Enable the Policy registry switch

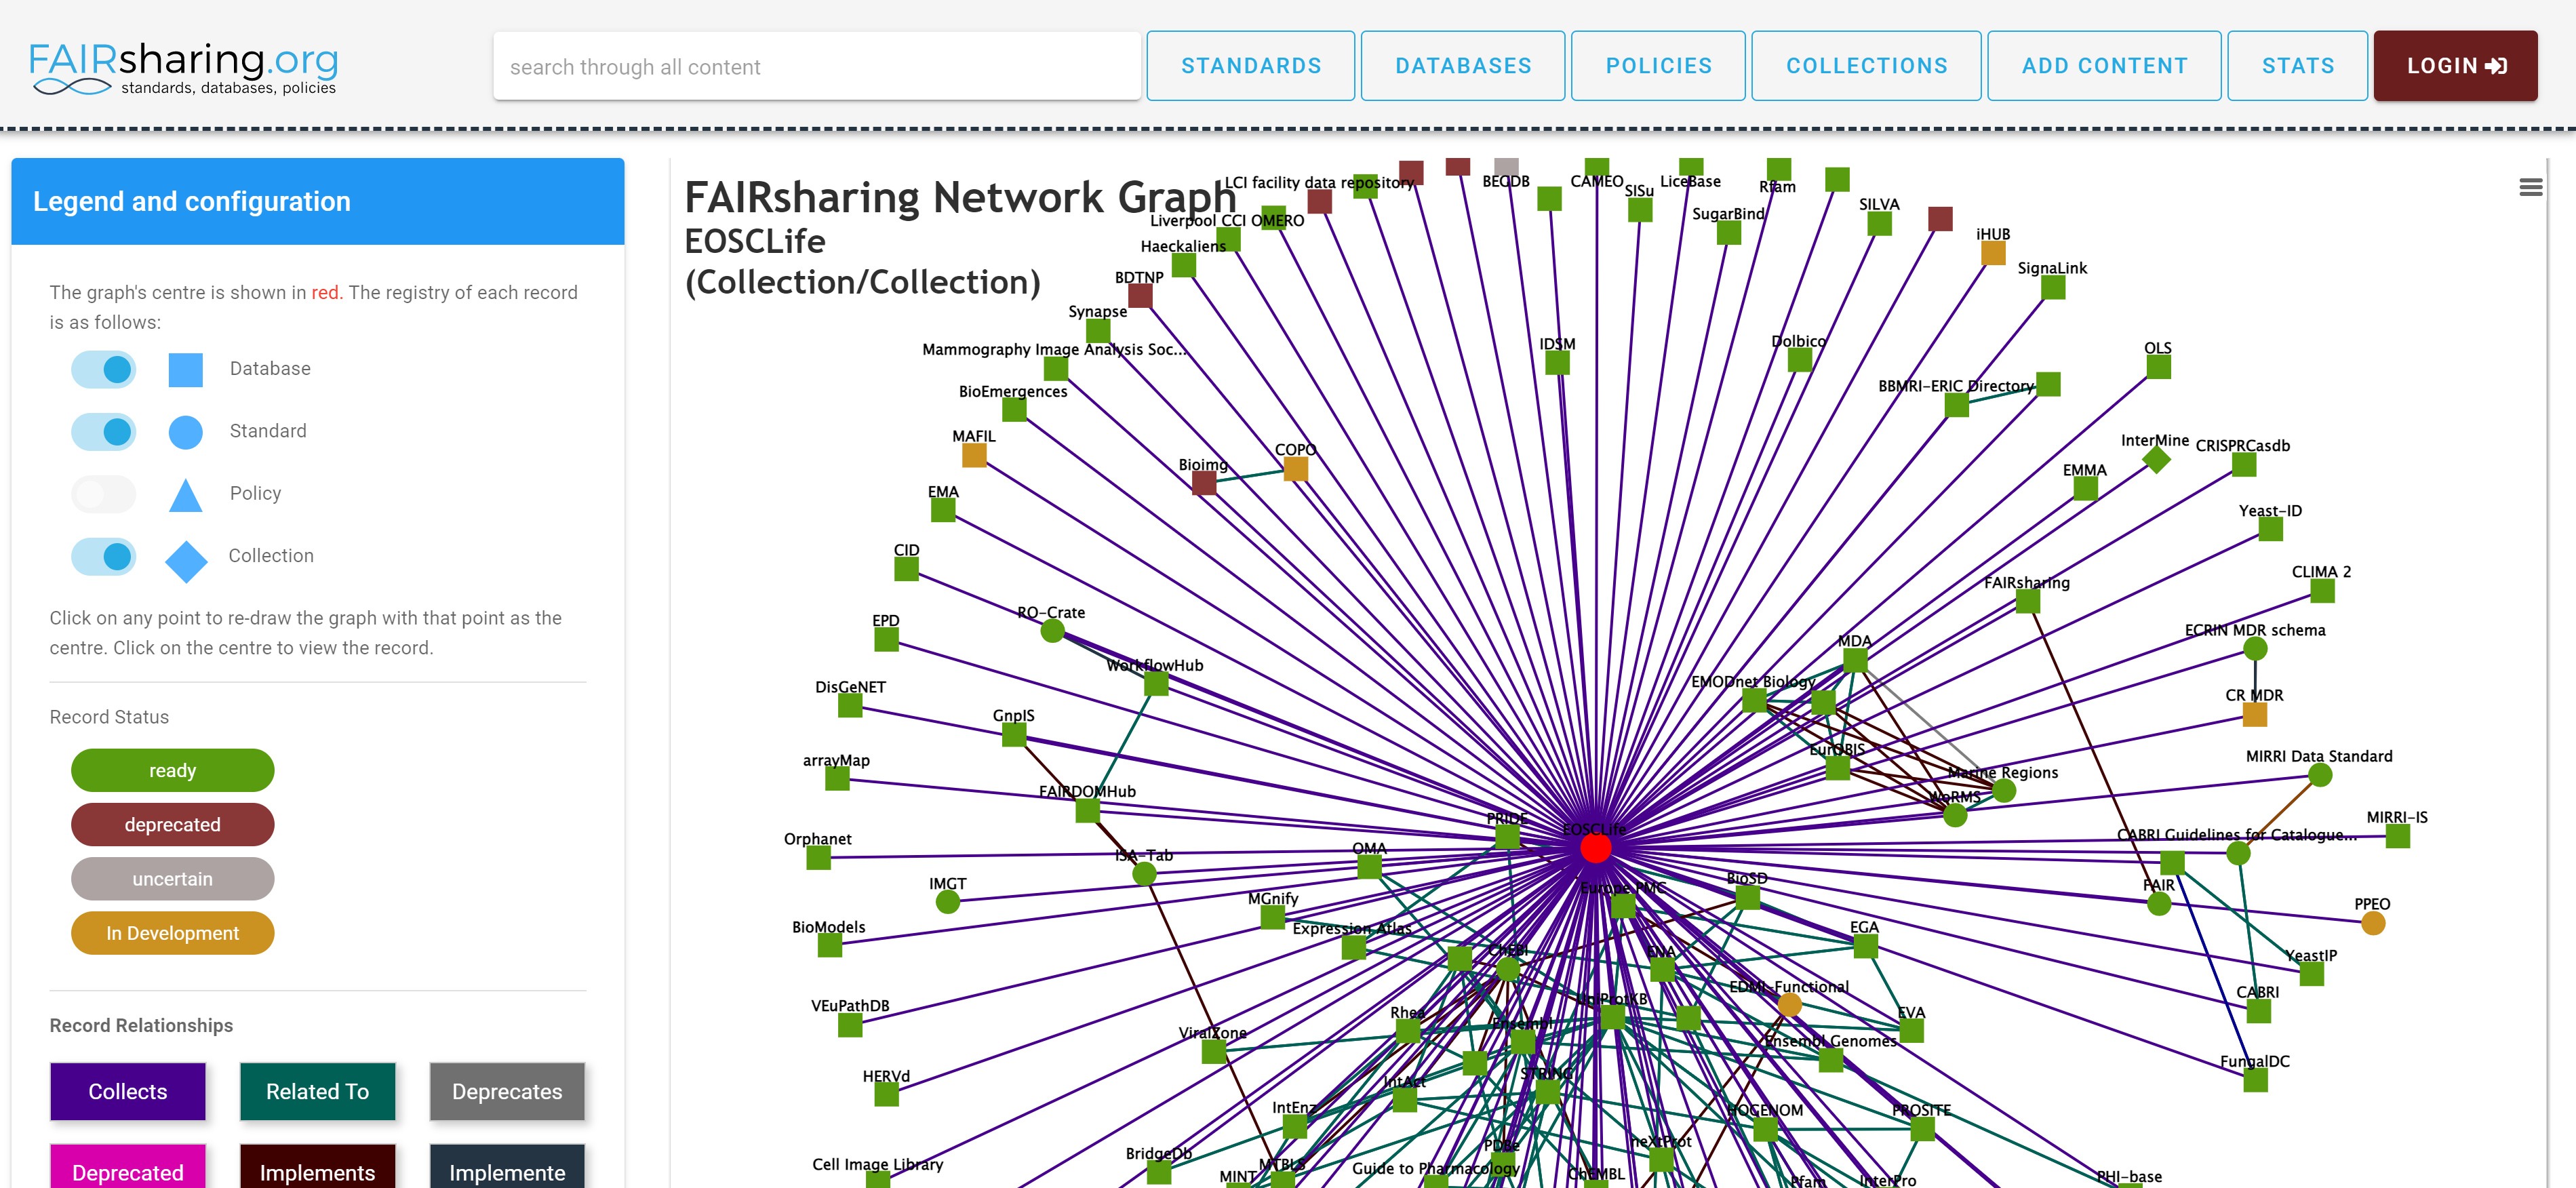(104, 494)
